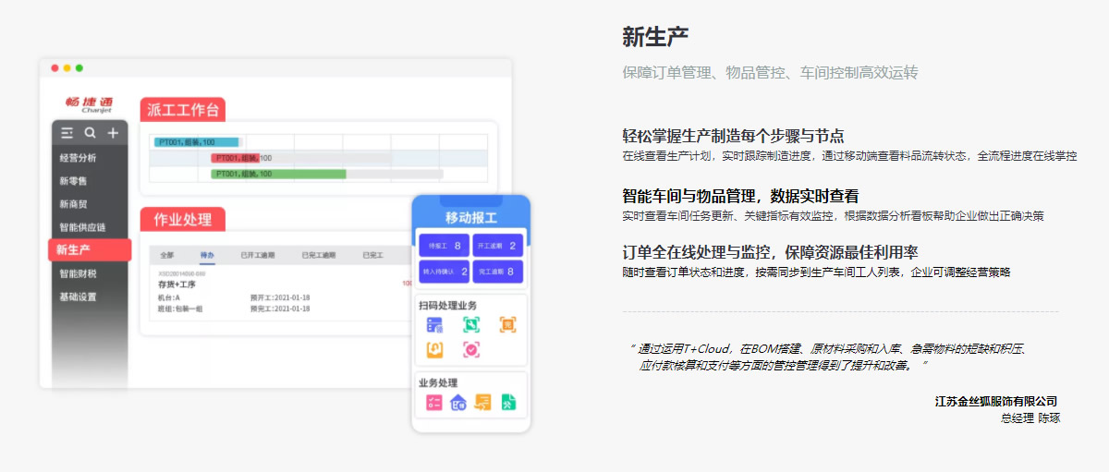Tap the green tools icon under 业务处理
Viewport: 1109px width, 472px height.
pyautogui.click(x=508, y=402)
